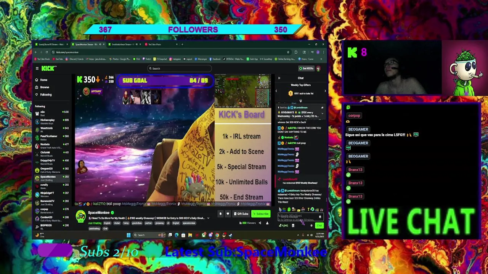Unpin the pinned giveaway chat message
The width and height of the screenshot is (488, 274).
click(322, 108)
